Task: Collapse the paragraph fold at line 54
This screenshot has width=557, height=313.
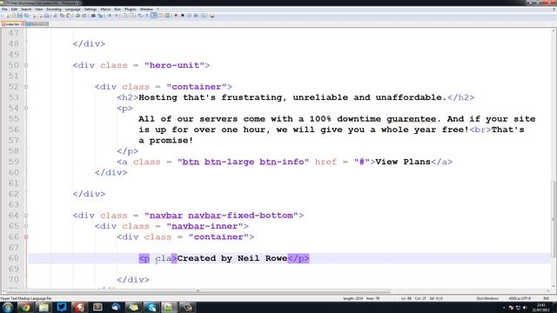Action: tap(26, 108)
